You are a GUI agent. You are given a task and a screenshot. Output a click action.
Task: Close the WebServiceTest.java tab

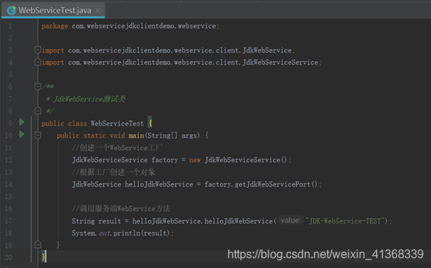click(x=97, y=11)
